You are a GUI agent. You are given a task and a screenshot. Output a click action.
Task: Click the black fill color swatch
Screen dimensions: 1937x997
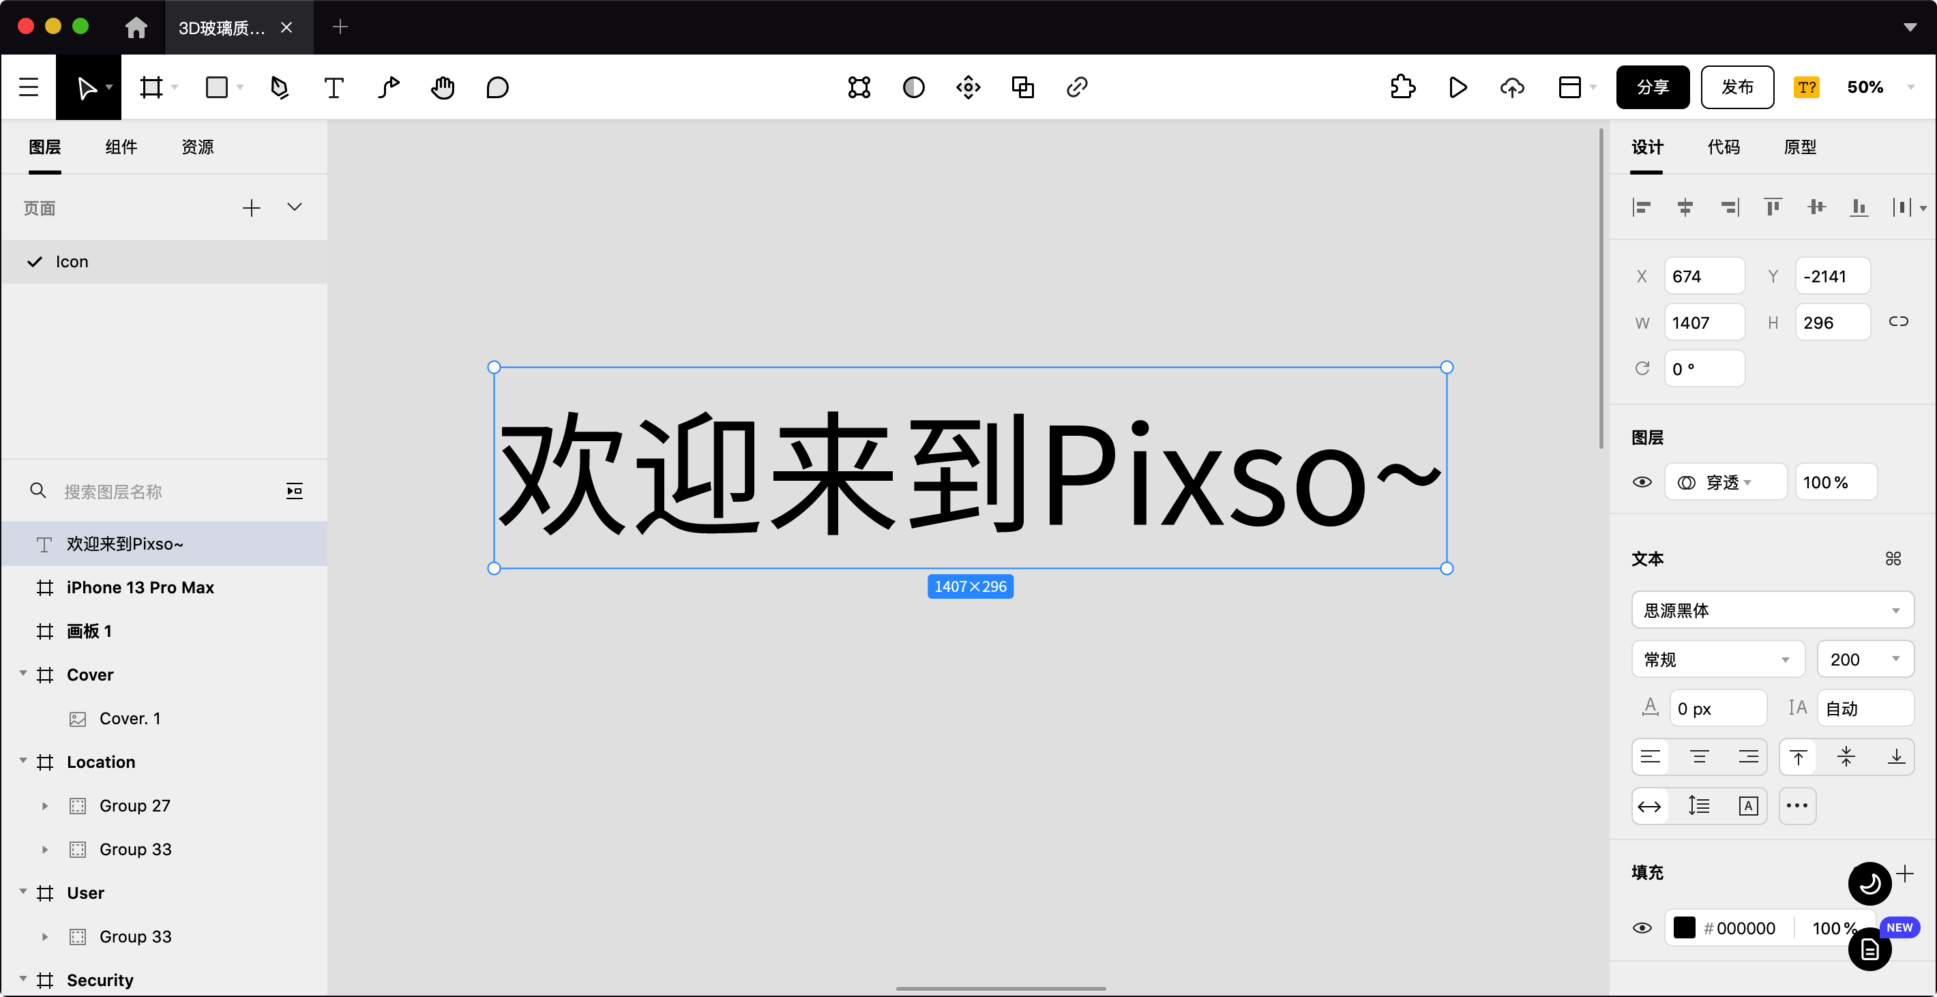(1685, 928)
